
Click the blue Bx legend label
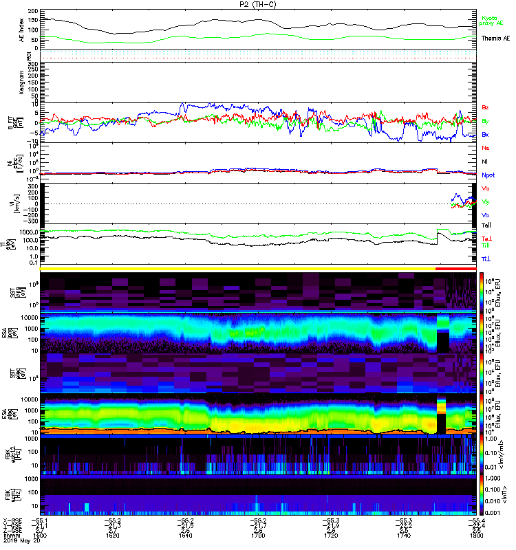(x=485, y=134)
